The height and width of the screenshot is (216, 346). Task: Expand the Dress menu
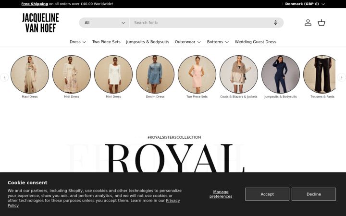tap(78, 42)
